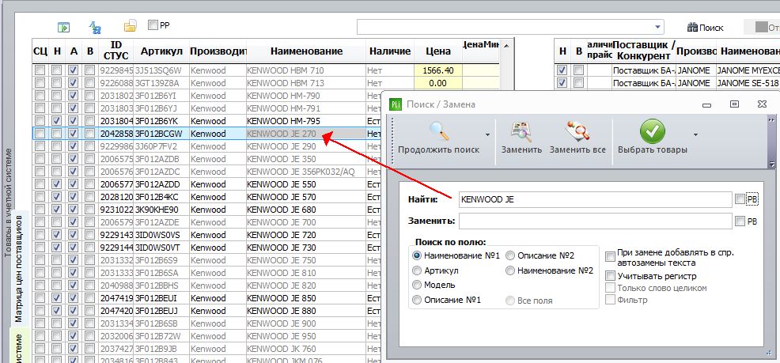Click the KENWOOD JE 550 cell
Image resolution: width=780 pixels, height=363 pixels.
[x=306, y=184]
